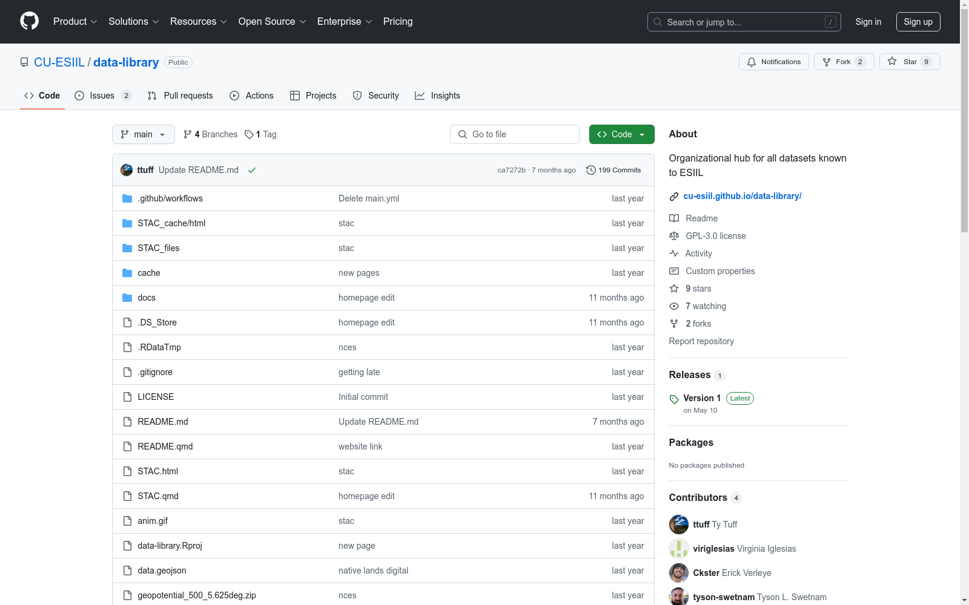
Task: Click the tag icon beside Version 1
Action: point(674,399)
